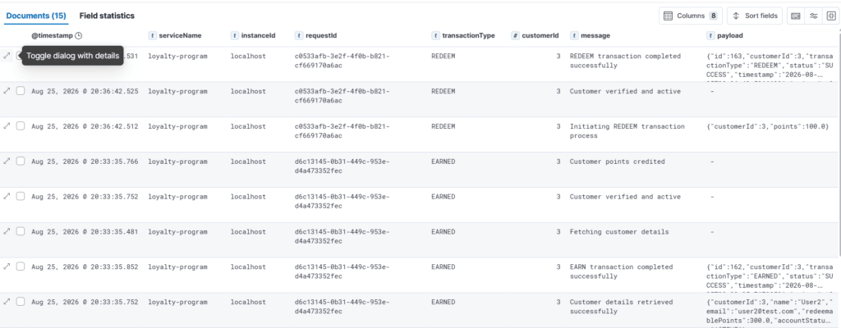The image size is (841, 328).
Task: Open keyboard shortcuts icon in grid toolbar
Action: pos(795,16)
